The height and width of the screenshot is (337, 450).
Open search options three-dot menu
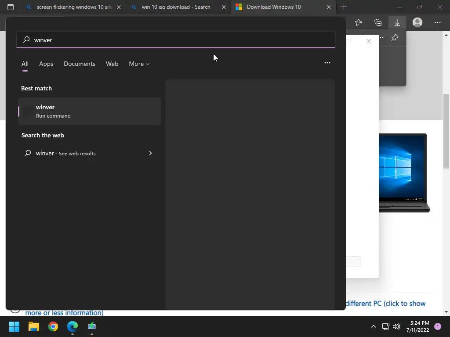(x=327, y=63)
